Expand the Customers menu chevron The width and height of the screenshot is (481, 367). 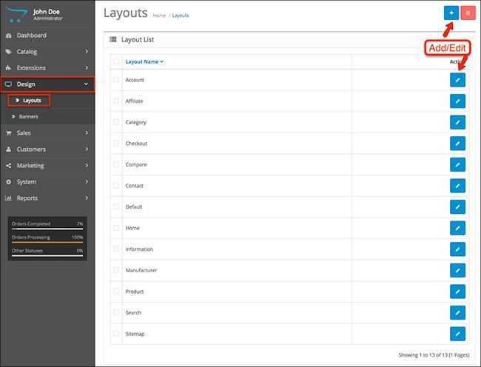(x=87, y=149)
